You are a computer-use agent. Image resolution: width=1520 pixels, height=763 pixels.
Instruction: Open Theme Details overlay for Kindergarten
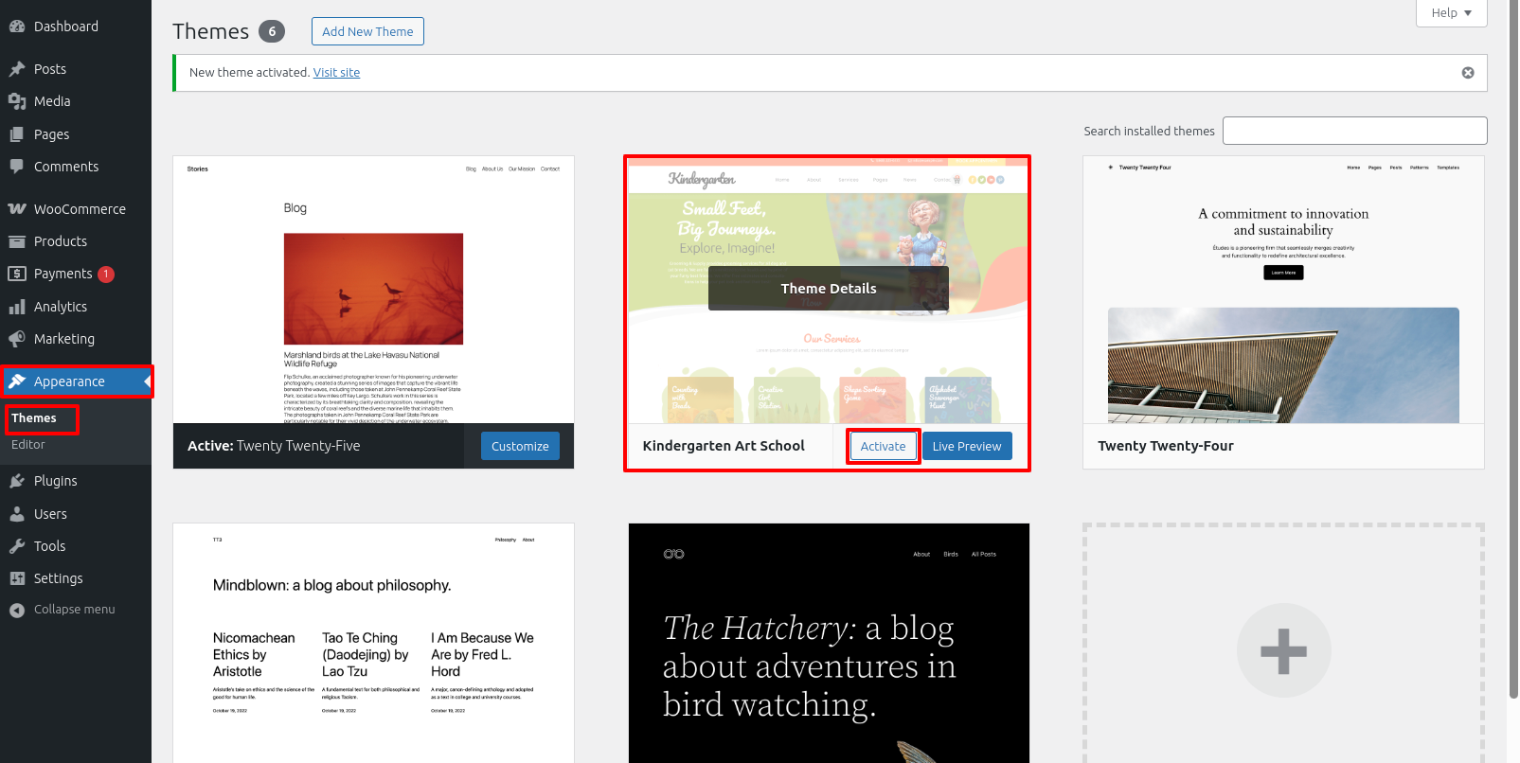click(x=829, y=289)
